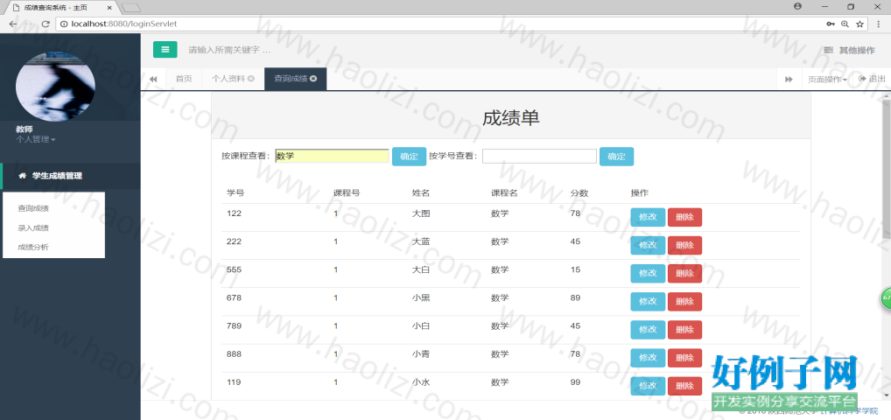Open the Chrome user profile icon
This screenshot has width=891, height=420.
coord(798,6)
